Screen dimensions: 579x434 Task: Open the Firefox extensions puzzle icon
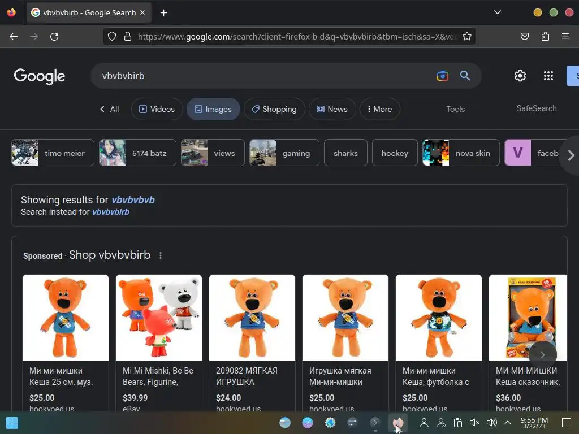click(545, 36)
